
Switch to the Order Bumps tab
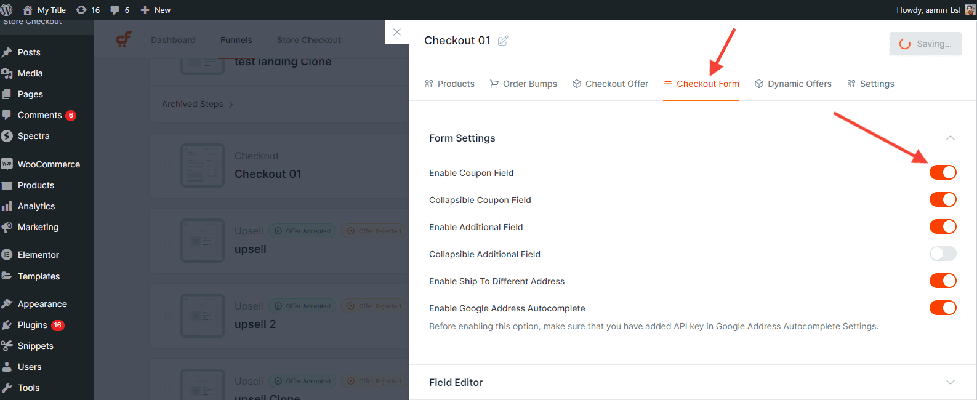[x=523, y=84]
